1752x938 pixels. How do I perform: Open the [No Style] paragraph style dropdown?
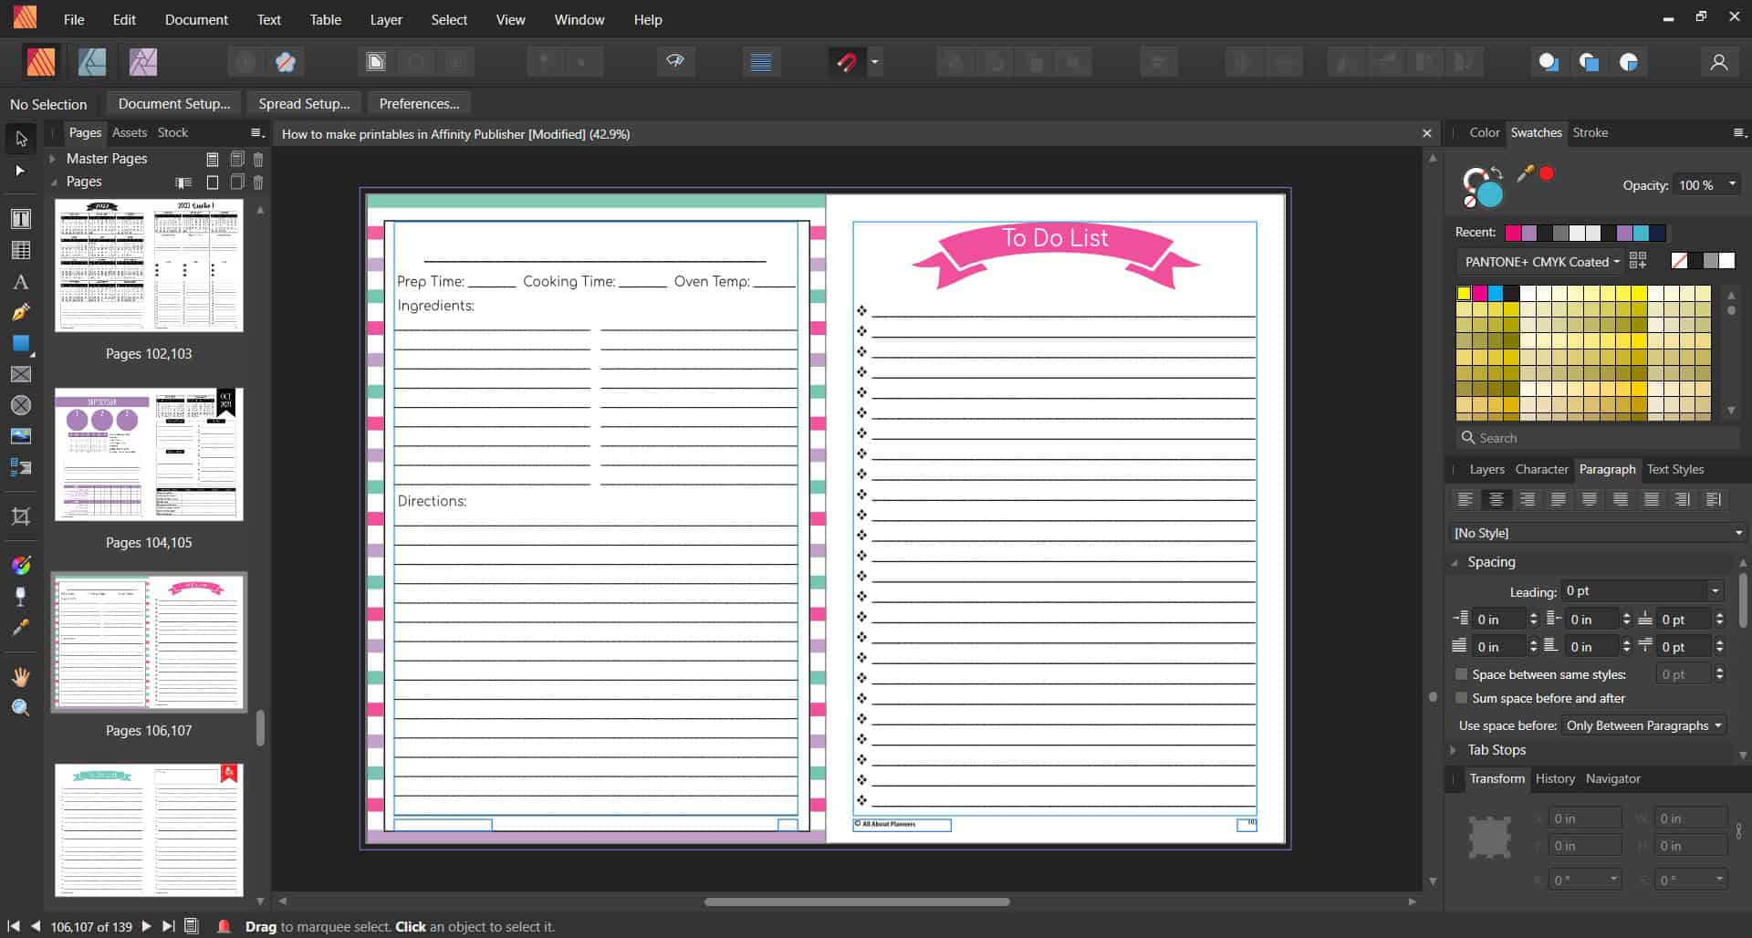click(x=1597, y=533)
